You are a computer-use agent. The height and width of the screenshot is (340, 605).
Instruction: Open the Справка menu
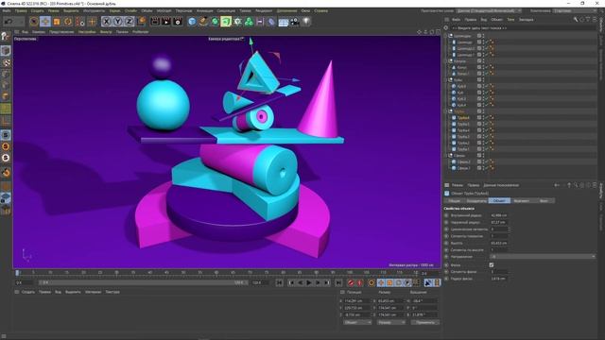(x=321, y=10)
